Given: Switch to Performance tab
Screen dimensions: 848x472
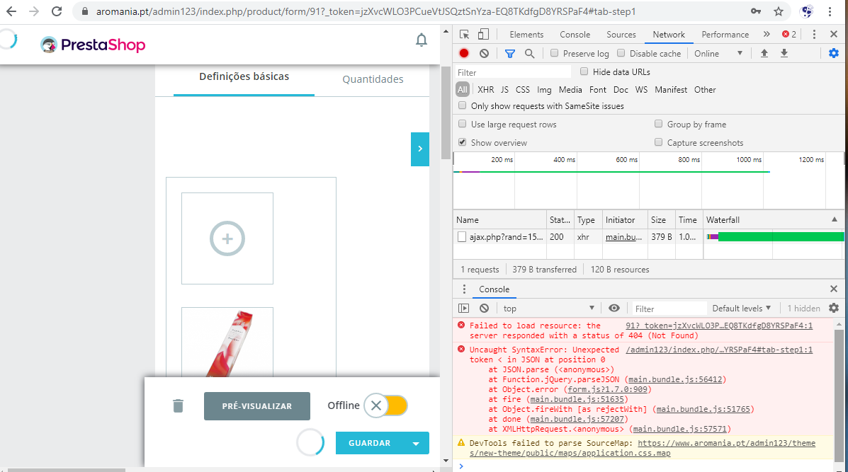Looking at the screenshot, I should click(x=725, y=35).
